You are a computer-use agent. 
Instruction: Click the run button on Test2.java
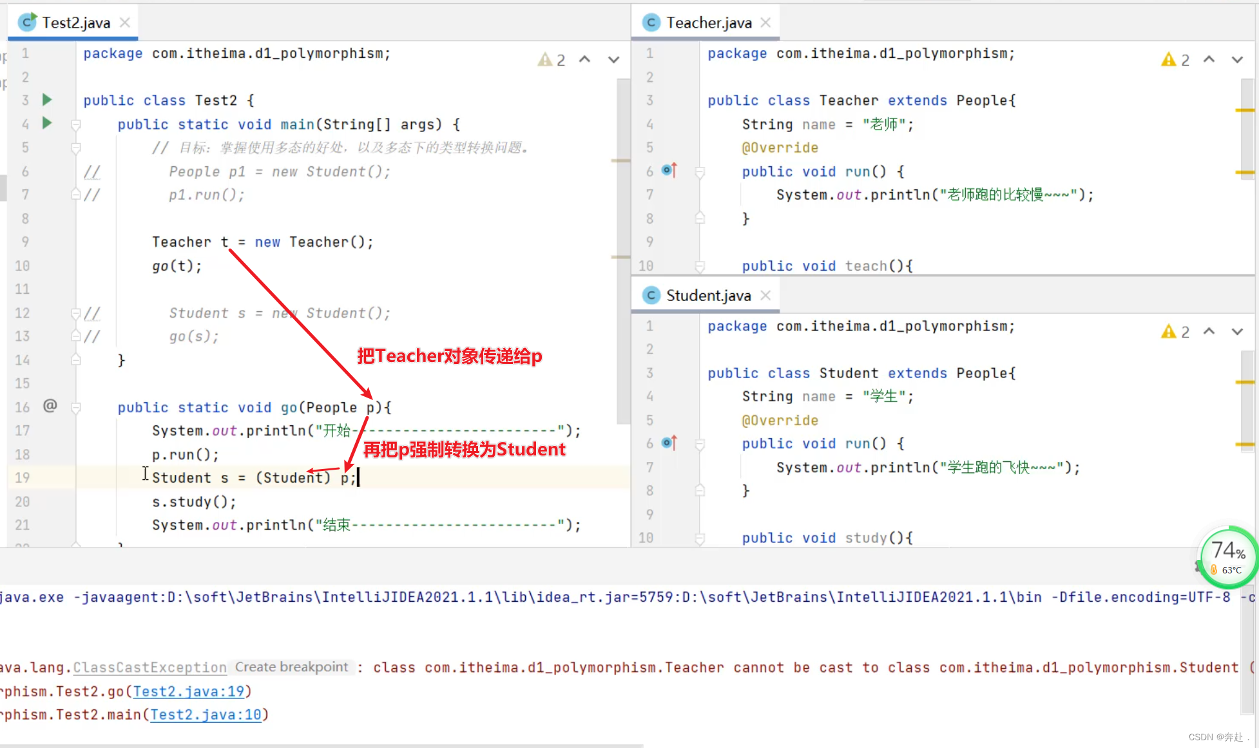(49, 100)
